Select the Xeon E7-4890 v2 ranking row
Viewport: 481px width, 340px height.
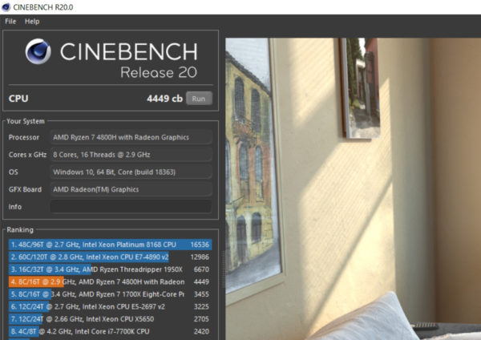pyautogui.click(x=111, y=257)
